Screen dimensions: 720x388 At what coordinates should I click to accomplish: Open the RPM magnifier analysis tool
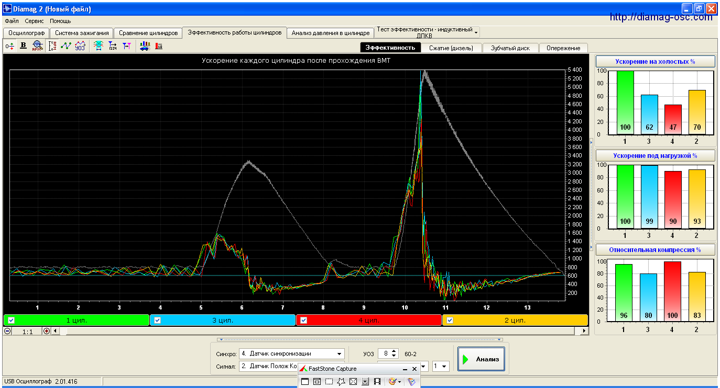click(37, 46)
